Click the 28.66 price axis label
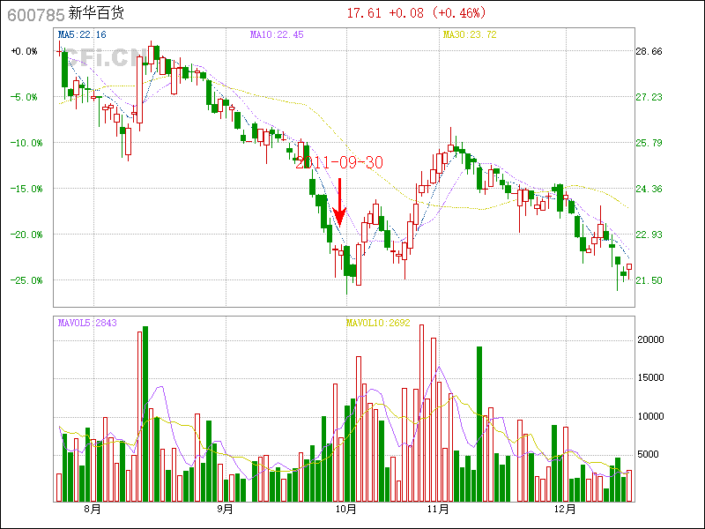This screenshot has width=705, height=529. [x=649, y=51]
